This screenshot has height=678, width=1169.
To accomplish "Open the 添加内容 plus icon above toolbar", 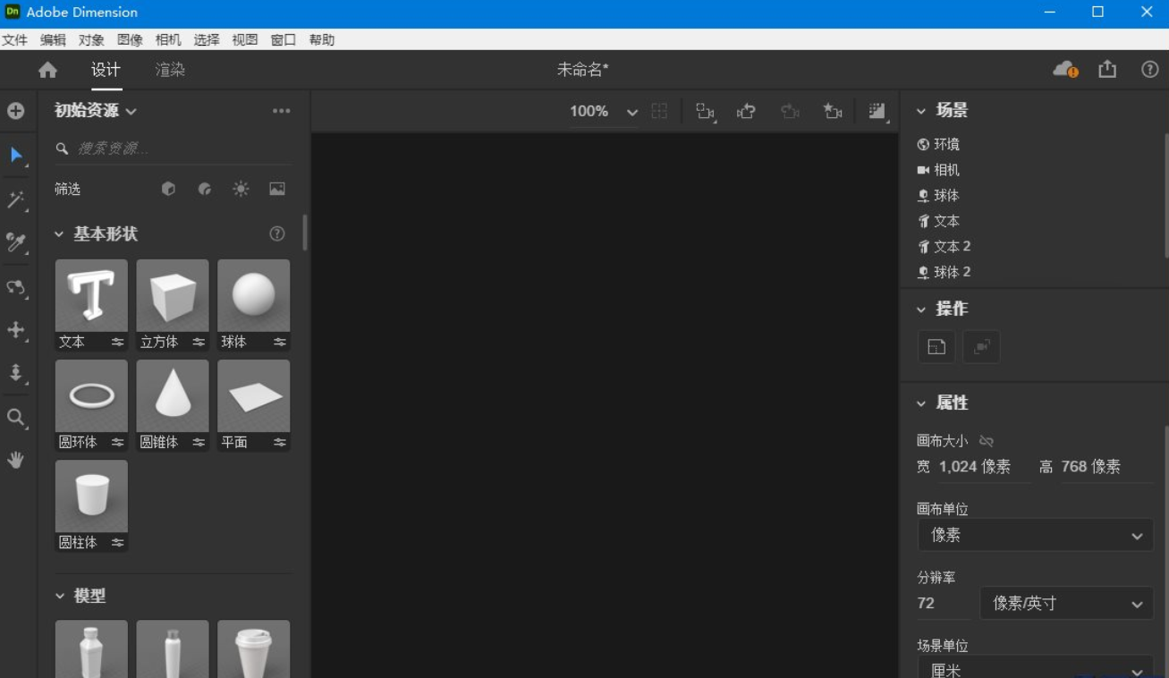I will click(x=16, y=111).
